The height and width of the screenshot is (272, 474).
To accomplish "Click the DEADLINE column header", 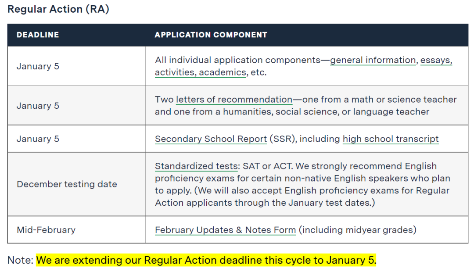I will (x=38, y=35).
